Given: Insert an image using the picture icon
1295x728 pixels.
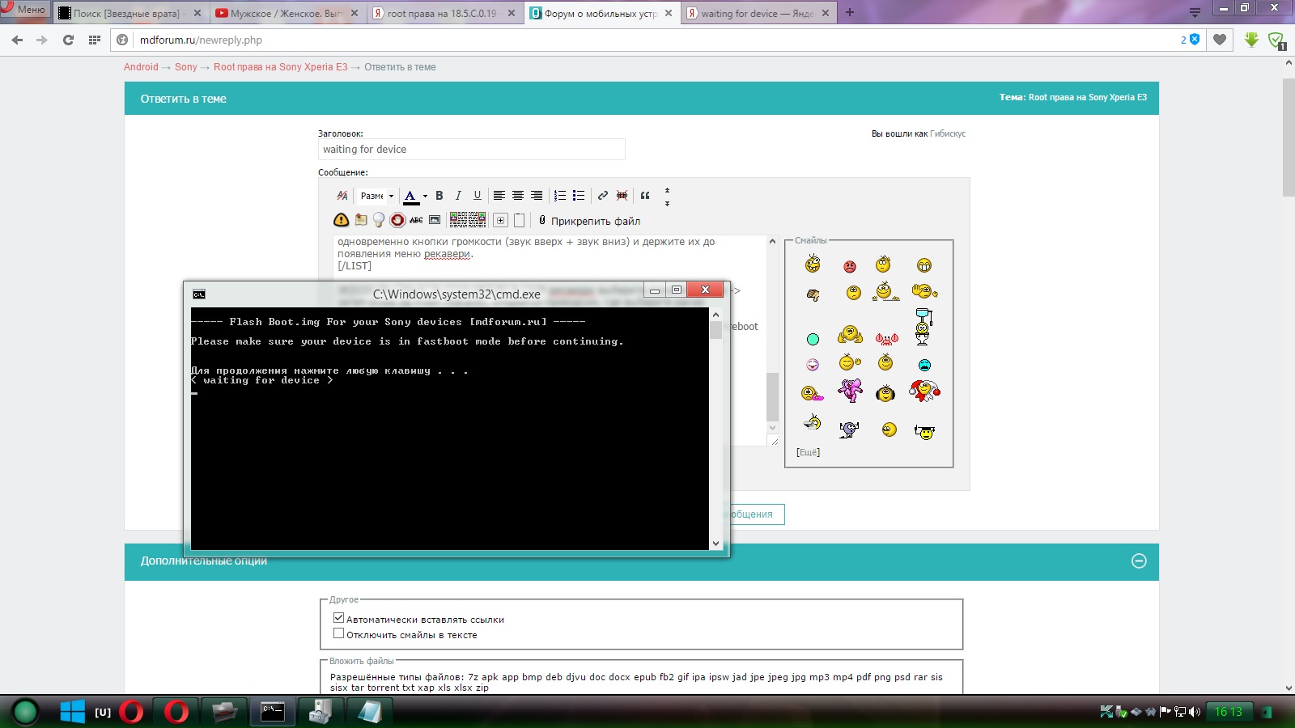Looking at the screenshot, I should coord(435,220).
